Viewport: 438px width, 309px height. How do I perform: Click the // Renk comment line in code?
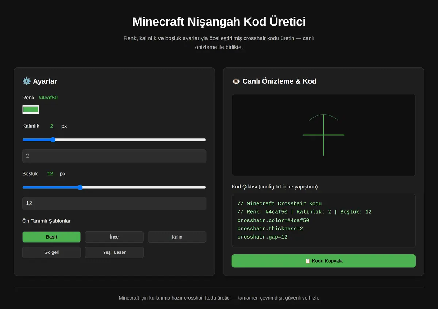(x=304, y=212)
